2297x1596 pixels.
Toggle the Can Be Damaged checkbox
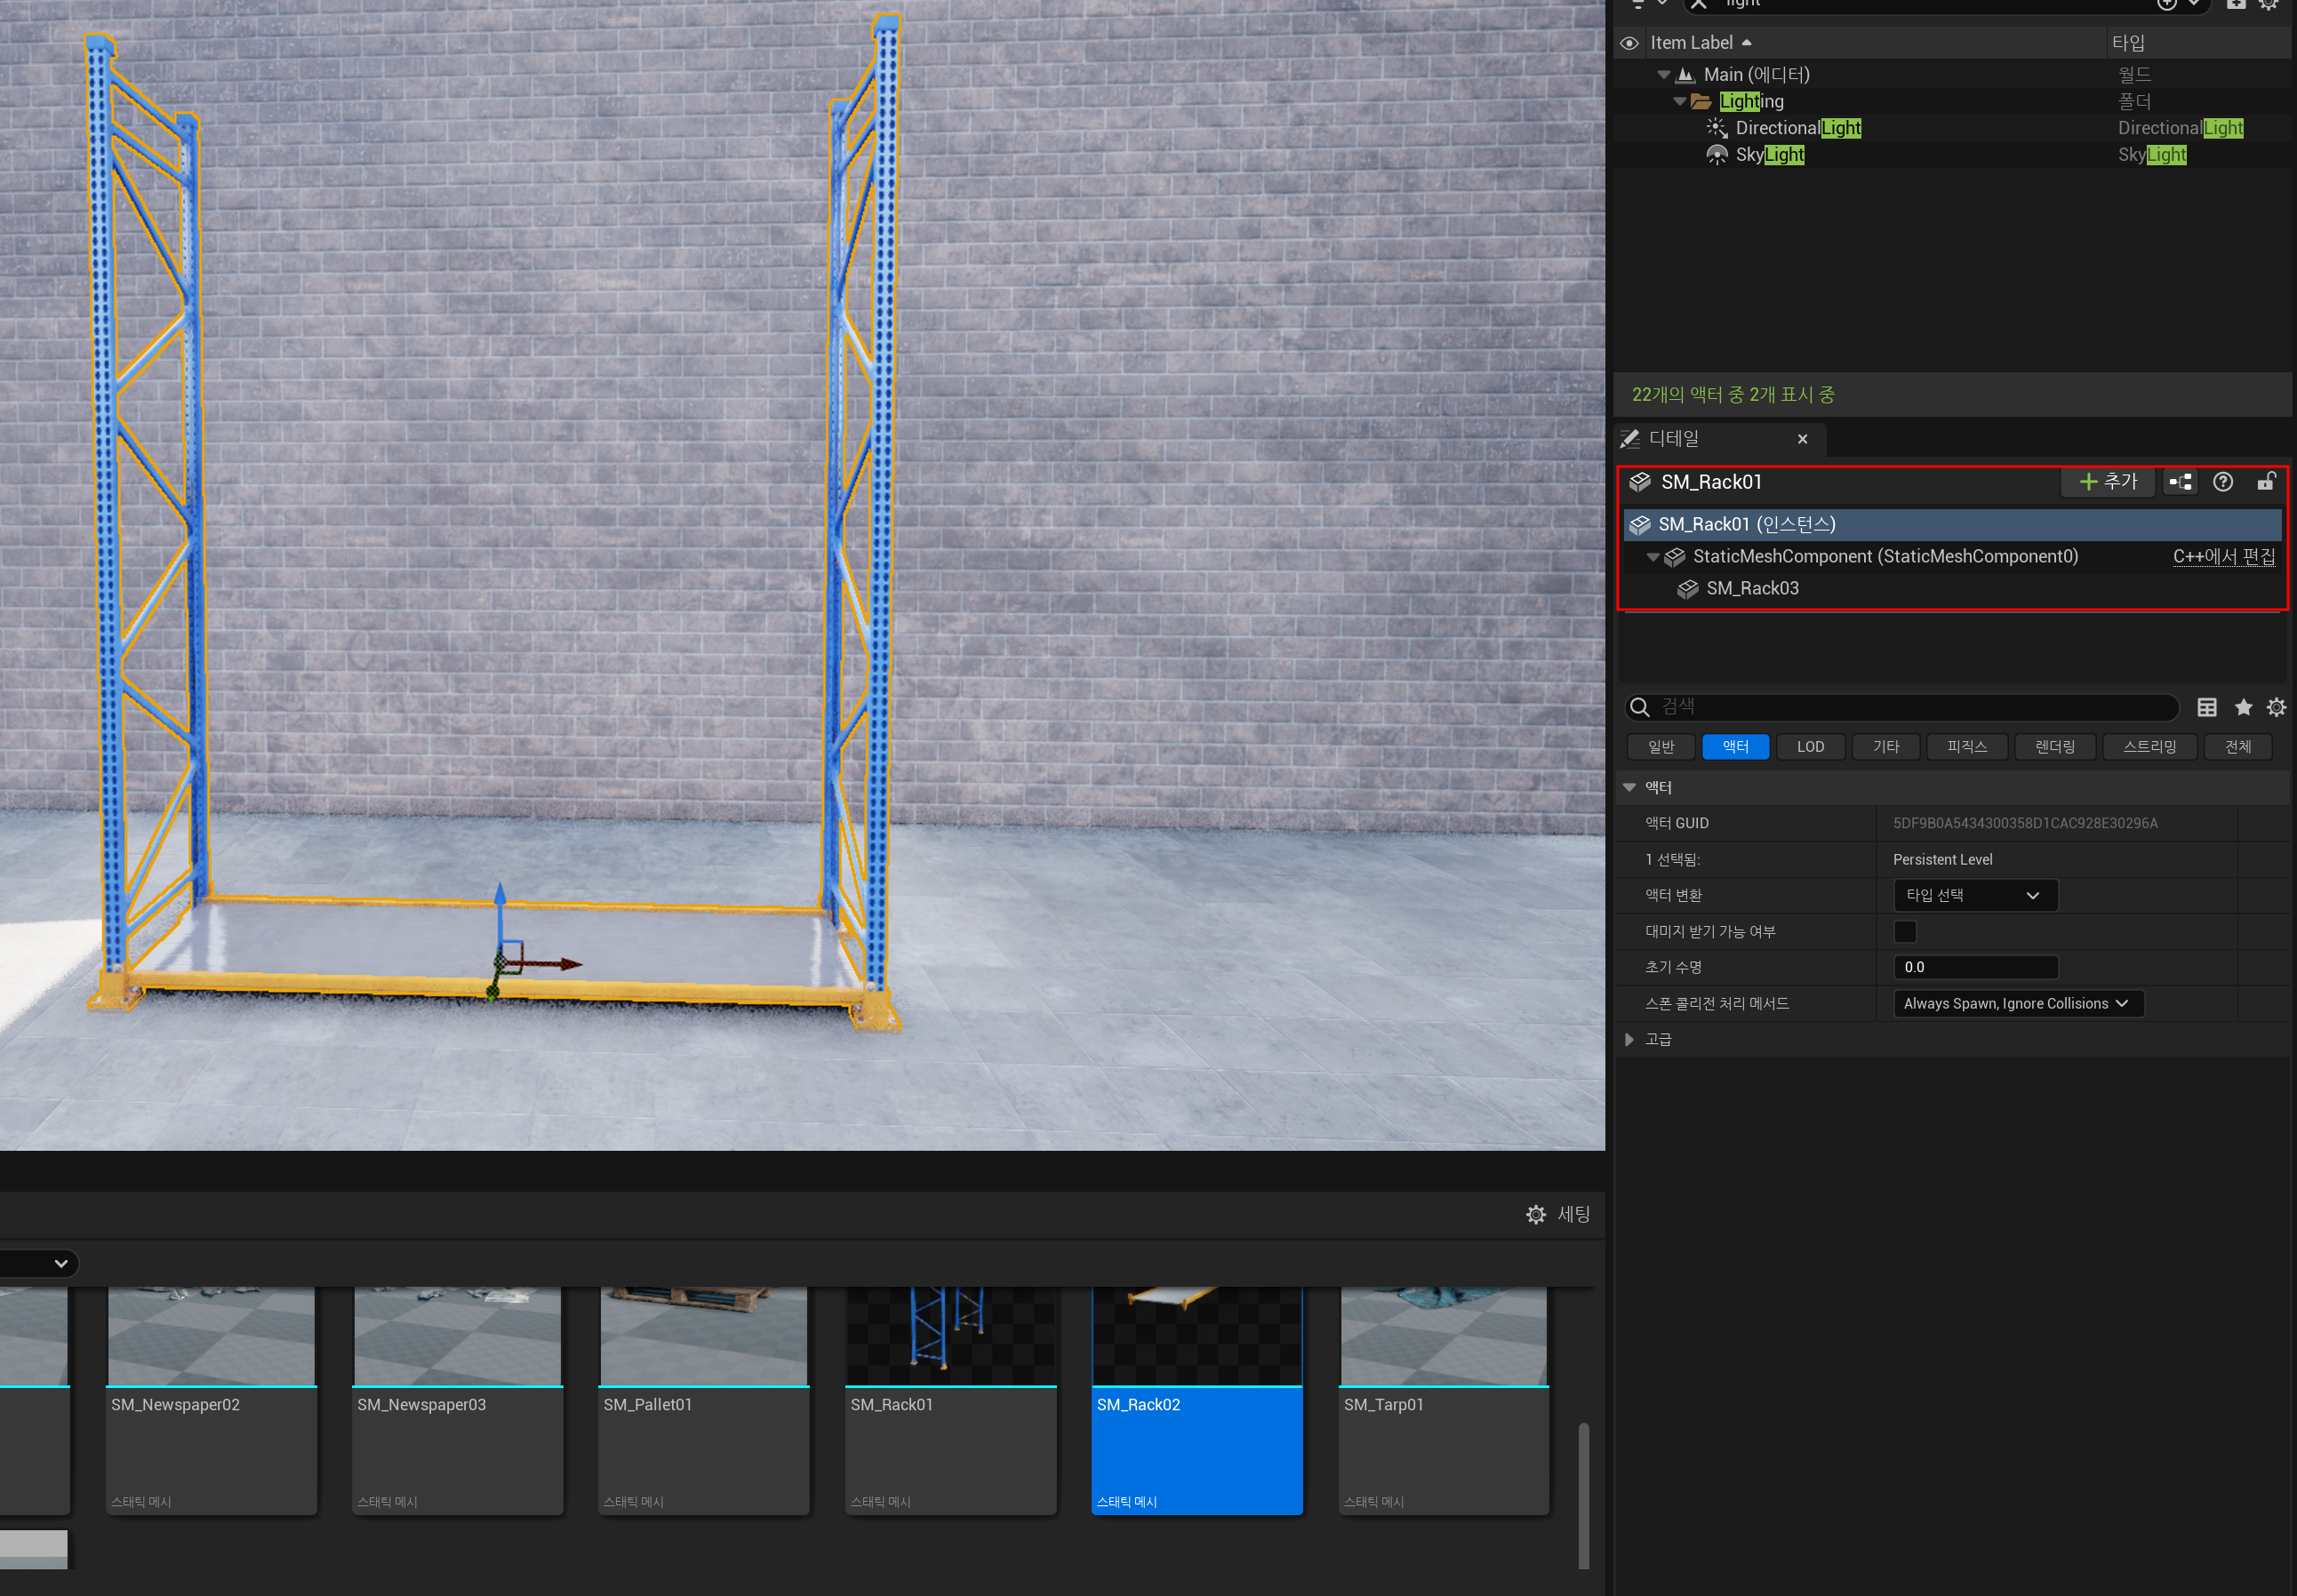pyautogui.click(x=1905, y=931)
